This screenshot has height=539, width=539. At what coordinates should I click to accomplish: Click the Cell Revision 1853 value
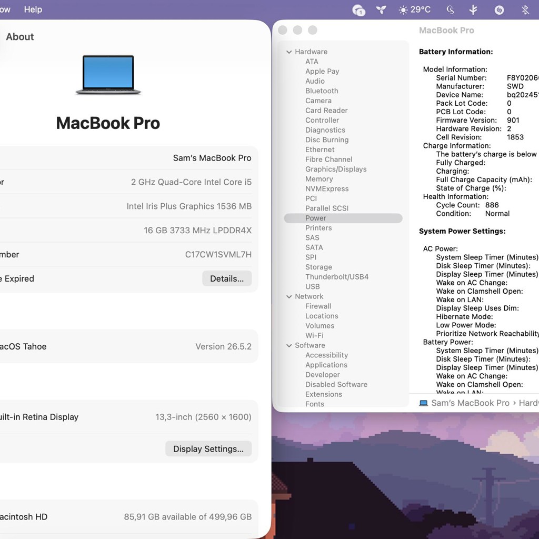tap(515, 137)
